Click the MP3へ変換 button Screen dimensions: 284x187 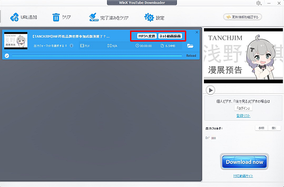coord(147,36)
